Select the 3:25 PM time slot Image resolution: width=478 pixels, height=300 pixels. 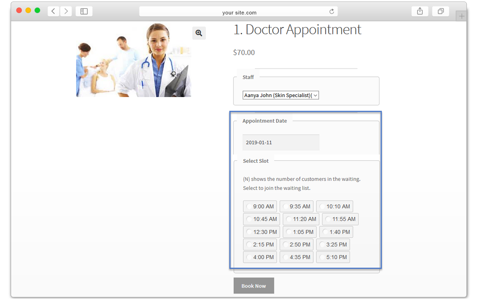(x=333, y=244)
